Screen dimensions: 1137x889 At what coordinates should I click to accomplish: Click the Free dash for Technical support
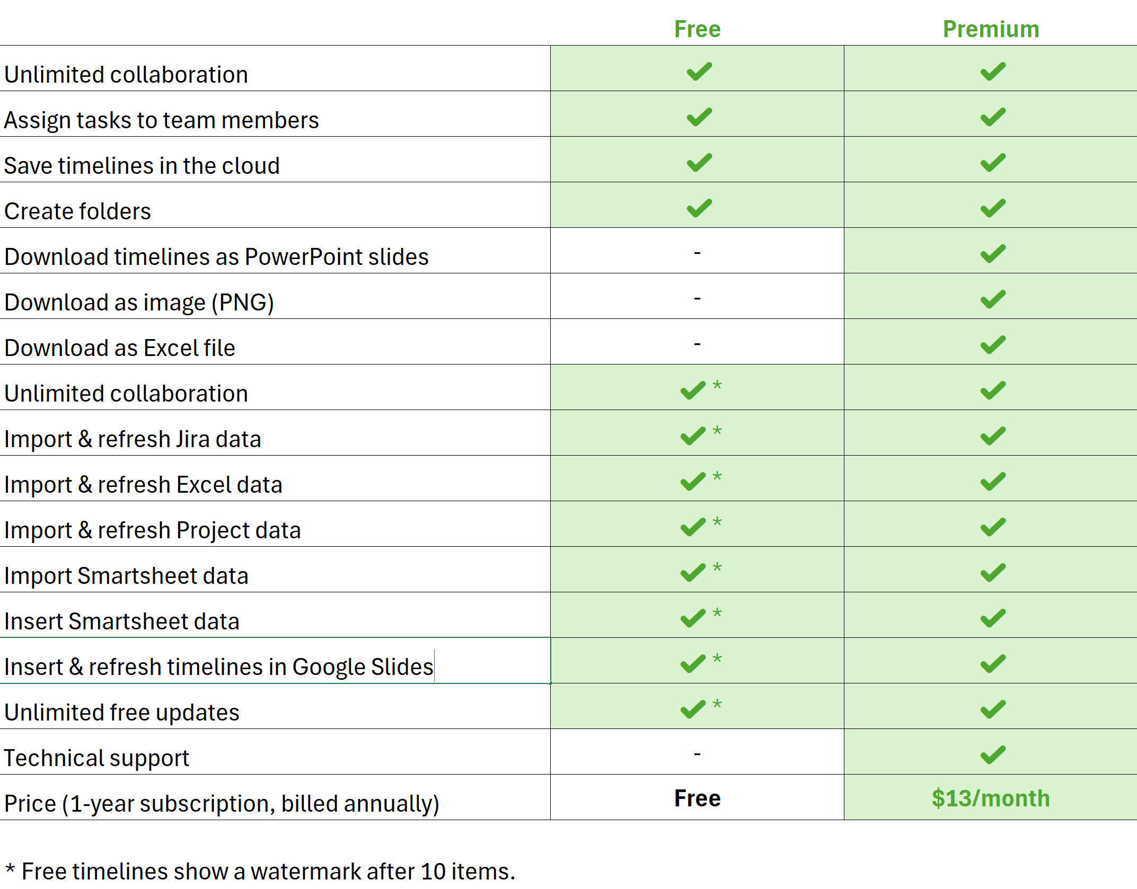pyautogui.click(x=697, y=753)
